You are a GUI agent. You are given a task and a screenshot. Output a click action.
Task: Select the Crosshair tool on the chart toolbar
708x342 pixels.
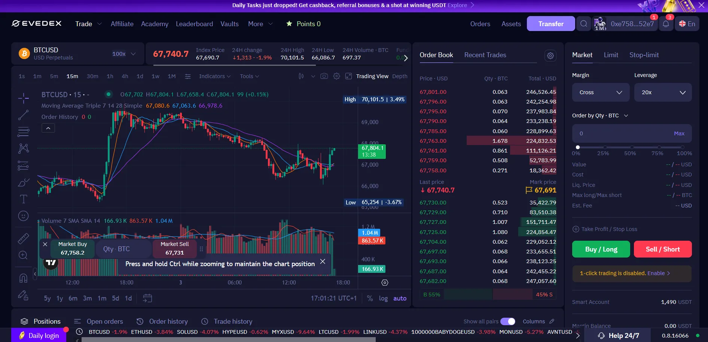pos(23,98)
